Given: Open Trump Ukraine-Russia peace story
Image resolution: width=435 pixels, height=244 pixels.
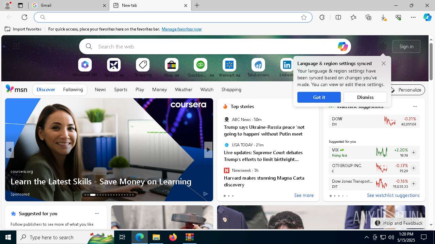Looking at the screenshot, I should click(x=264, y=130).
